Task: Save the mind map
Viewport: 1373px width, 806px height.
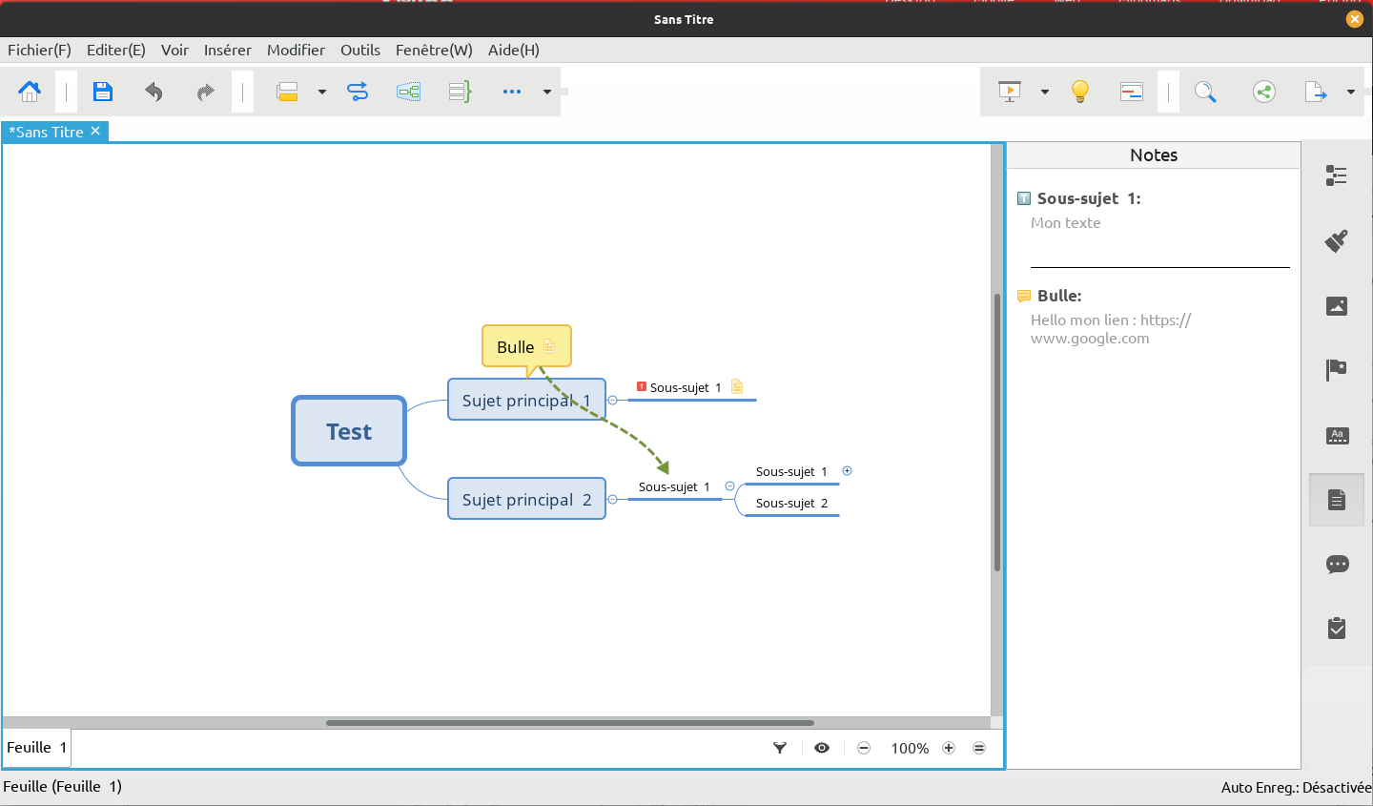Action: click(x=103, y=92)
